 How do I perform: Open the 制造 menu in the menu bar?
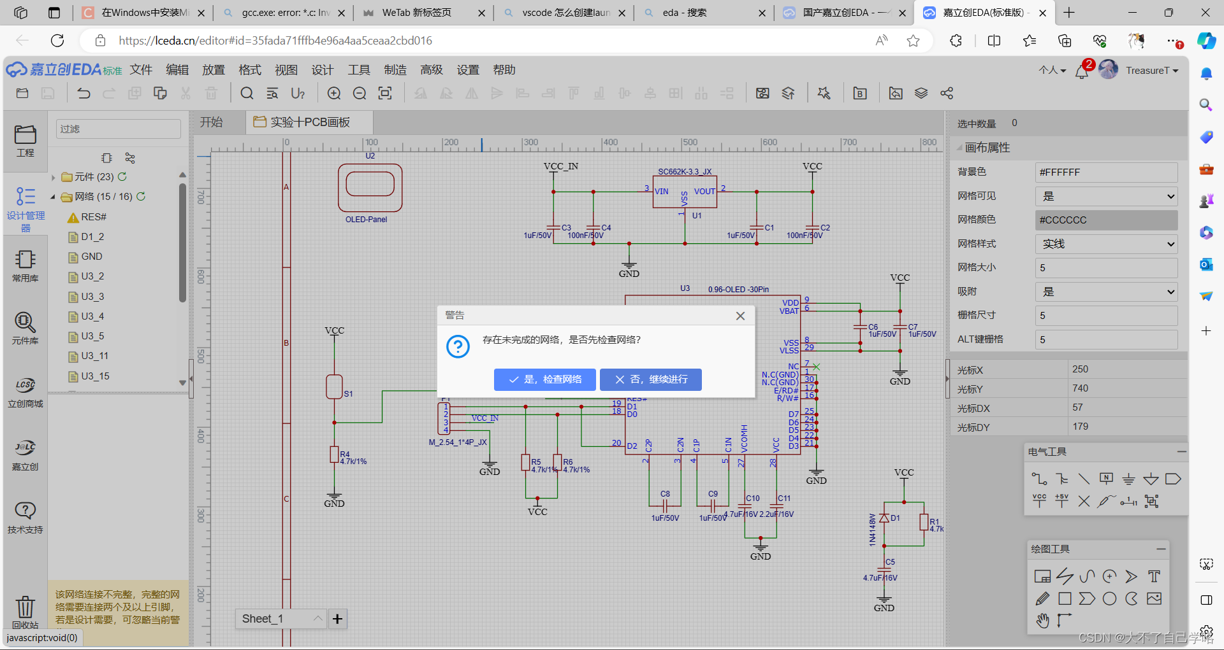[395, 70]
